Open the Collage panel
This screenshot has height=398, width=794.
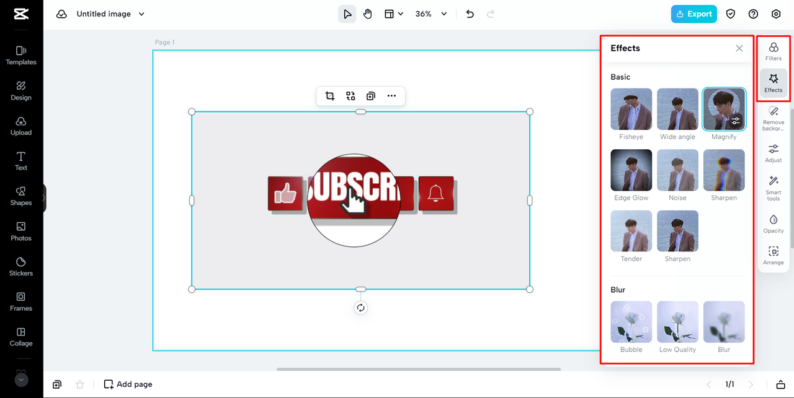[x=21, y=337]
